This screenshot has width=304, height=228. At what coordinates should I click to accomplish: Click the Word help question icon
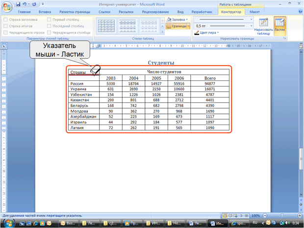point(300,11)
